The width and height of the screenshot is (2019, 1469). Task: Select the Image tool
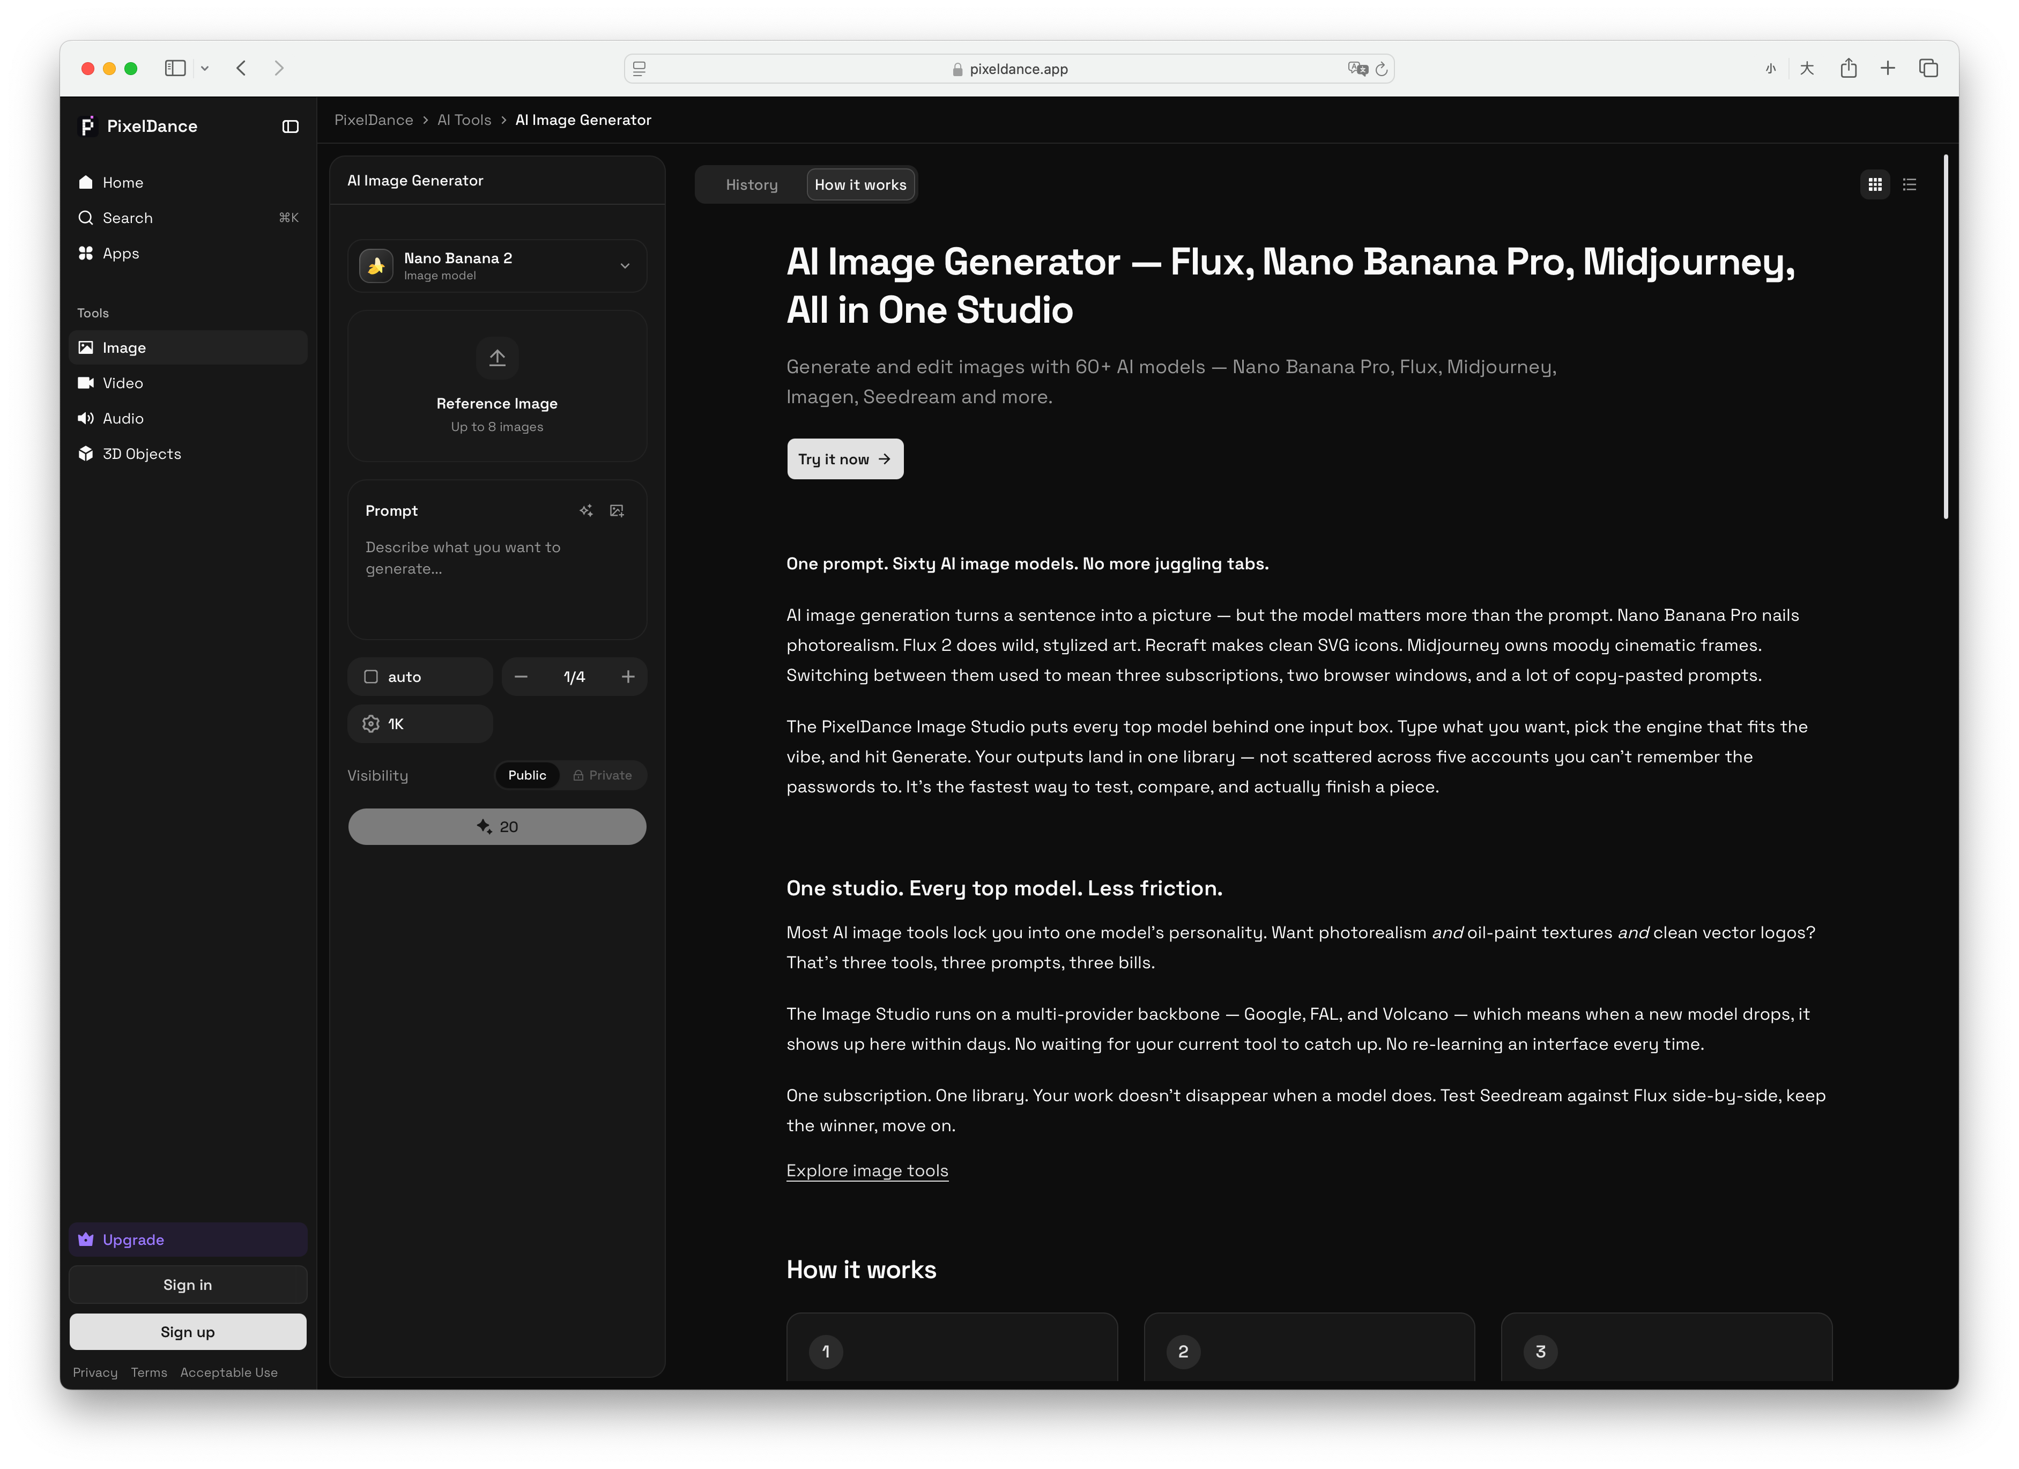click(188, 347)
